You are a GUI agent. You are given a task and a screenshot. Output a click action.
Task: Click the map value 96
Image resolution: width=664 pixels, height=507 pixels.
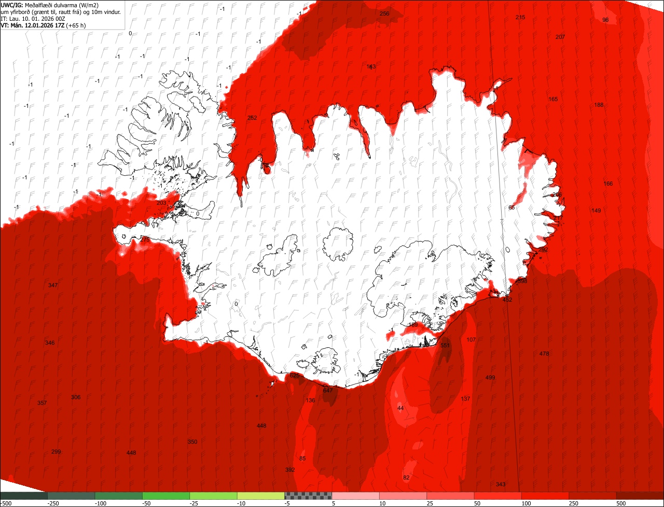(605, 20)
